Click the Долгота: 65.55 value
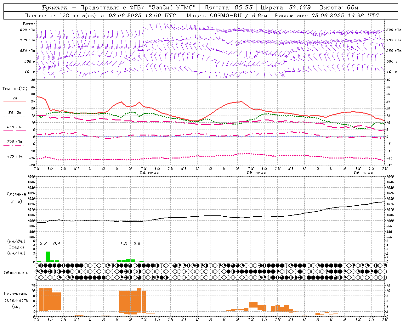Screen dimensions: 403x322 point(229,8)
